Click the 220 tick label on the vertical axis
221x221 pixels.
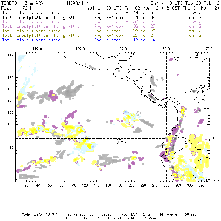tap(10, 54)
